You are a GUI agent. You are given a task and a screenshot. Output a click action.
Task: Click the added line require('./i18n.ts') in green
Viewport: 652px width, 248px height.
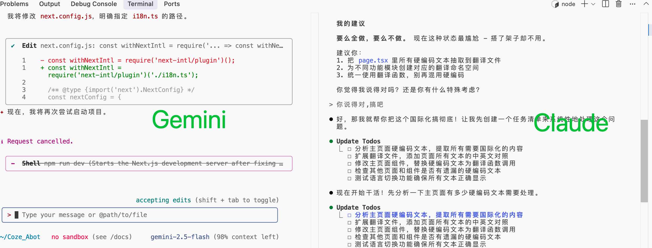pyautogui.click(x=123, y=75)
